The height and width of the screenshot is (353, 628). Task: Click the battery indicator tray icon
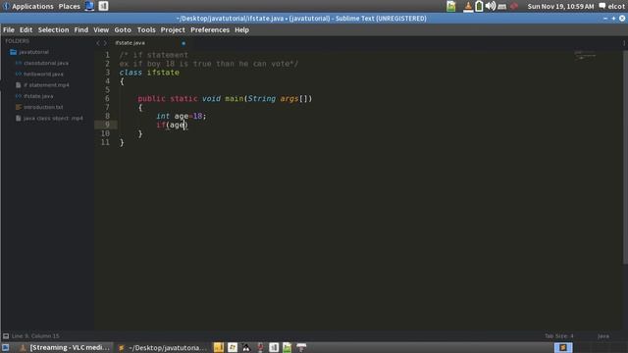pyautogui.click(x=479, y=6)
